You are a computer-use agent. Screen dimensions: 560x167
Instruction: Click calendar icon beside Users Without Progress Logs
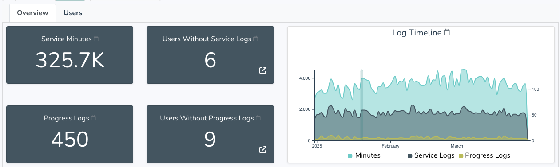258,118
